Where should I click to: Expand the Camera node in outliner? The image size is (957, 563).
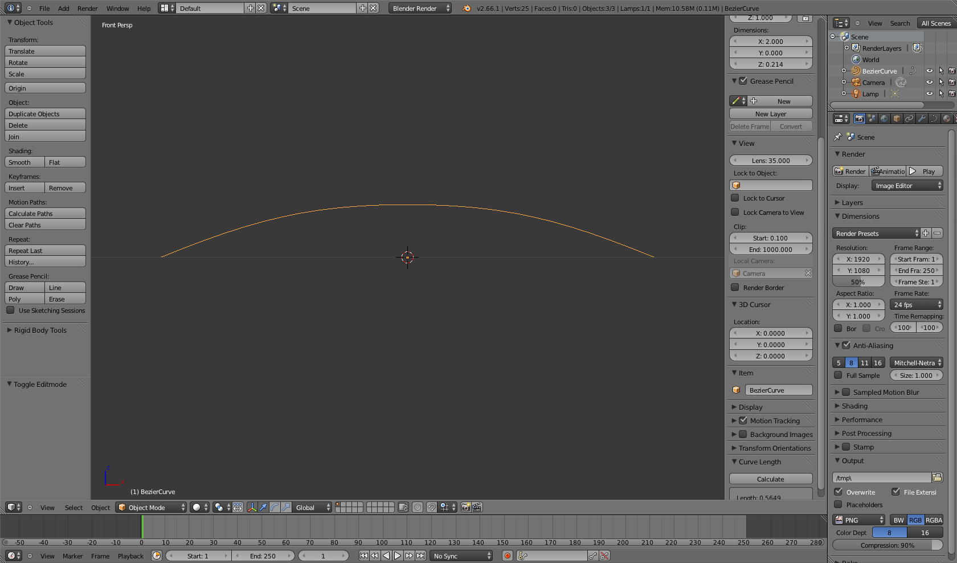[x=844, y=82]
